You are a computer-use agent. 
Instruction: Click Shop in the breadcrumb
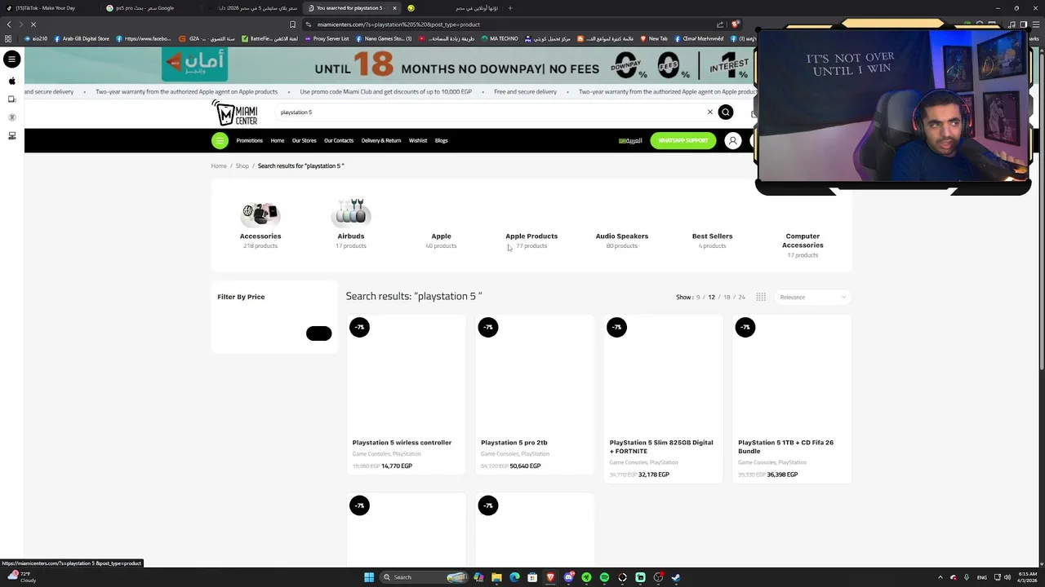tap(242, 166)
